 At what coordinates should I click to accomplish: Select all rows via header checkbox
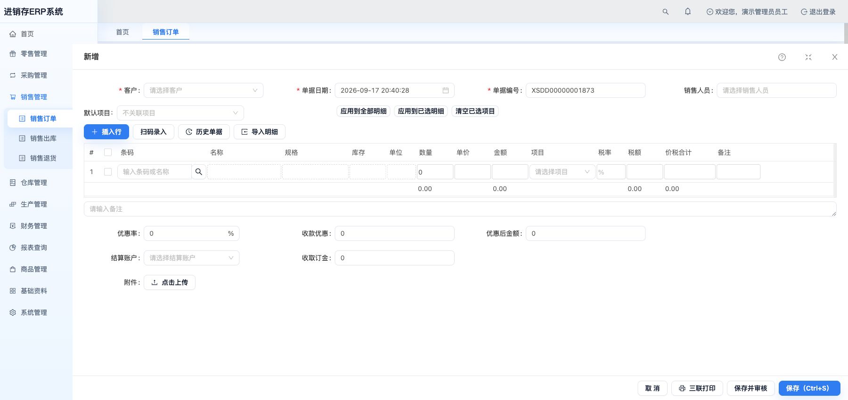108,152
